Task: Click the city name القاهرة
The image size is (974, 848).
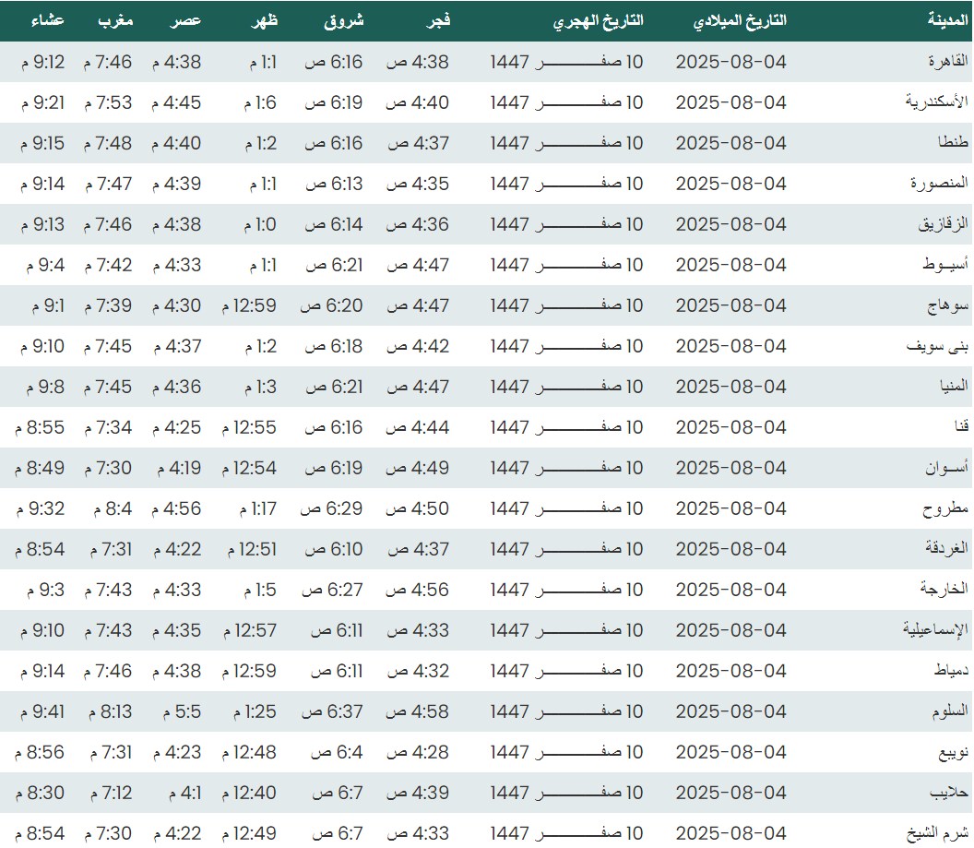Action: (948, 62)
